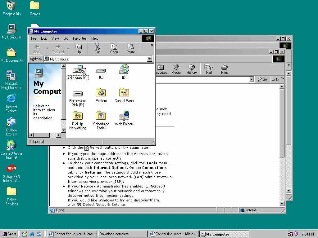
Task: Click down arrow of Internet Explorer page scrollbar
Action: point(282,204)
